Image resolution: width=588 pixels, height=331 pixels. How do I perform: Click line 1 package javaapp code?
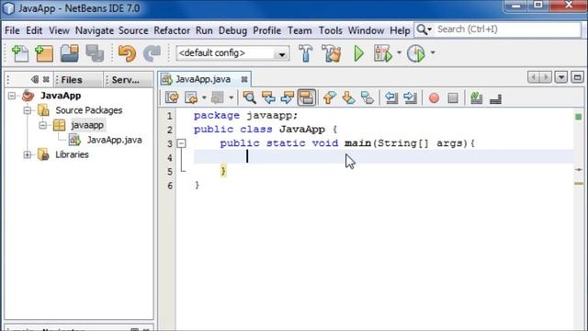[x=245, y=115]
